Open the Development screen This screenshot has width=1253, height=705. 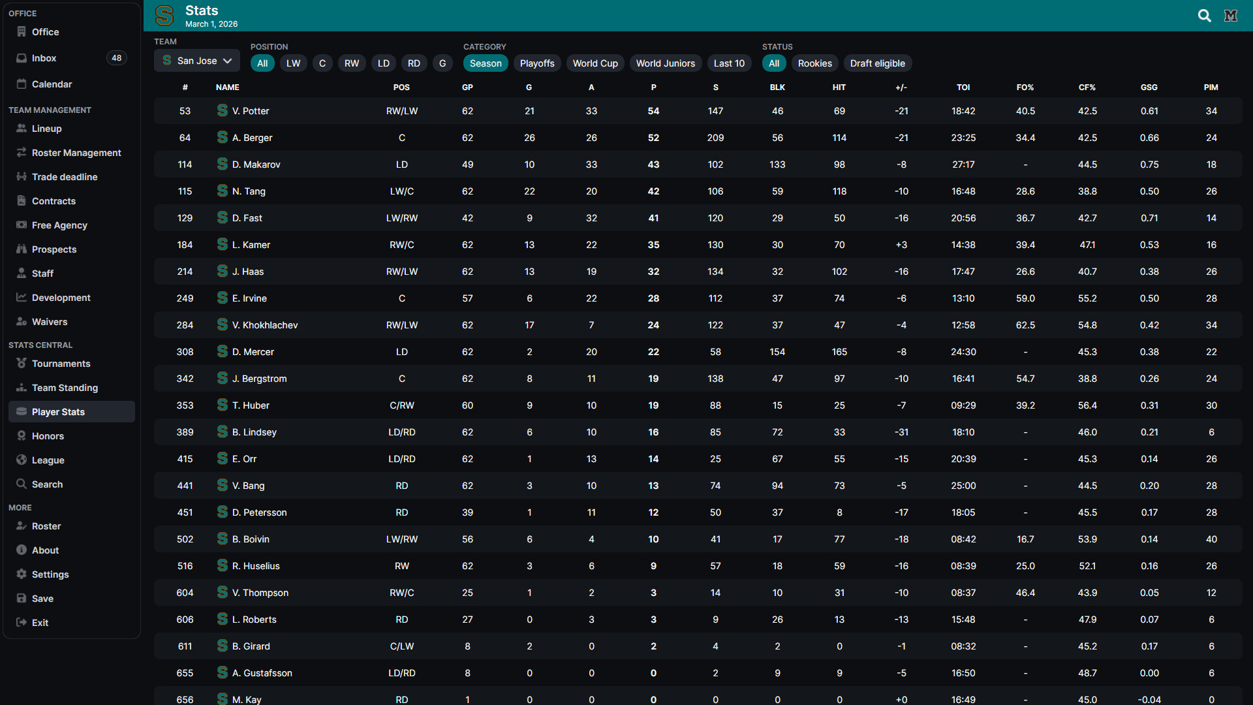(x=61, y=297)
